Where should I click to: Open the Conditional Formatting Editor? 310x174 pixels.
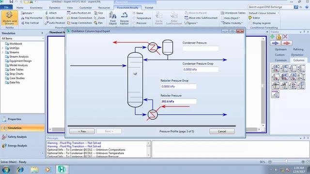pyautogui.click(x=254, y=18)
